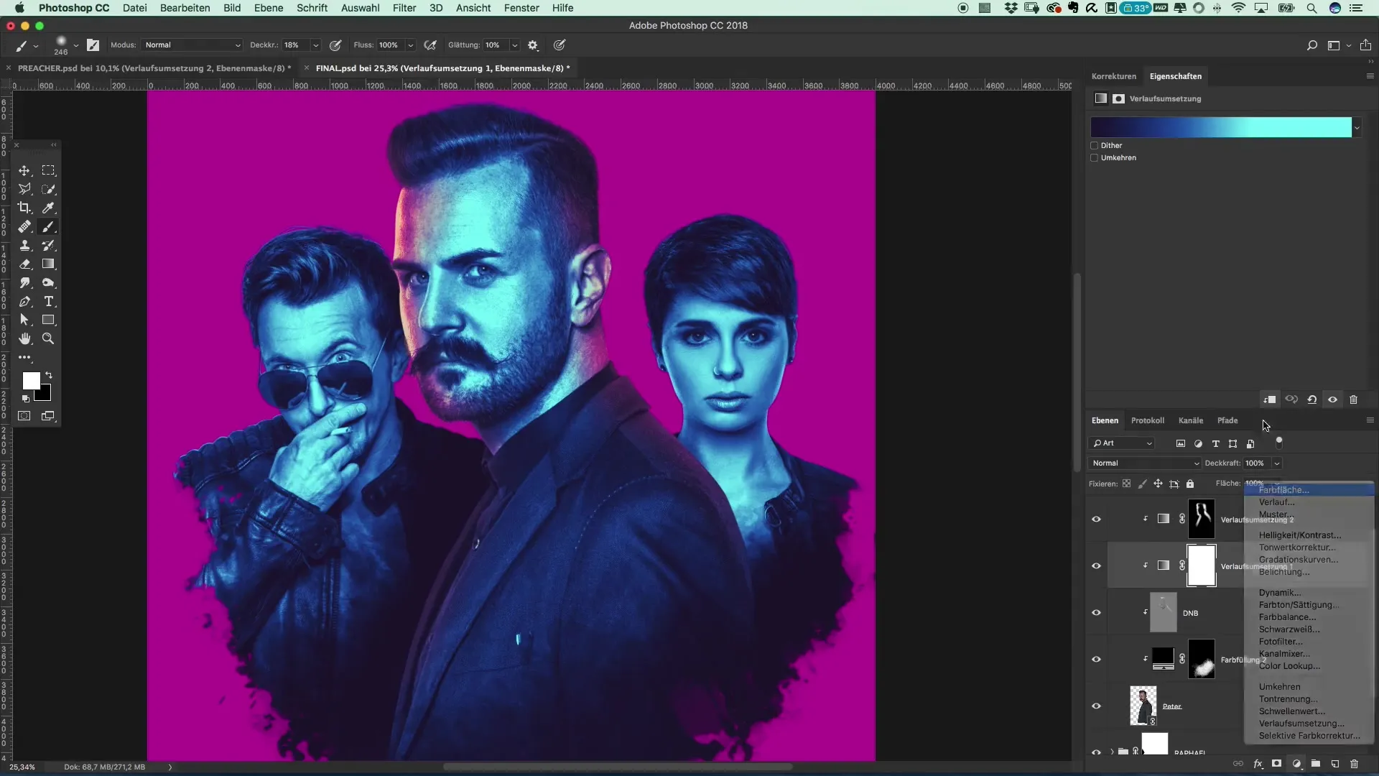
Task: Select the History Brush tool
Action: [x=48, y=245]
